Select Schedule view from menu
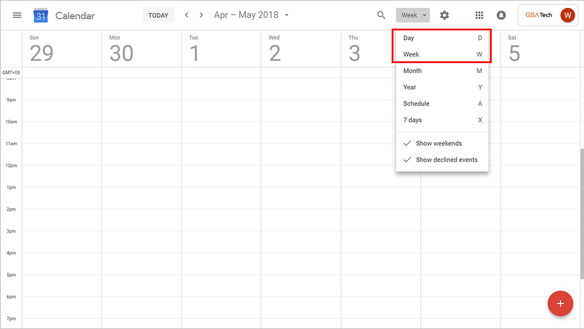This screenshot has width=584, height=329. click(442, 104)
